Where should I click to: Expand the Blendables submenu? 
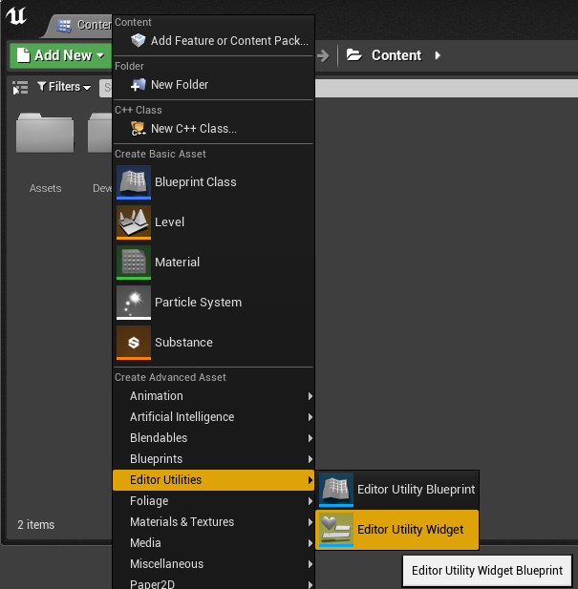point(213,438)
